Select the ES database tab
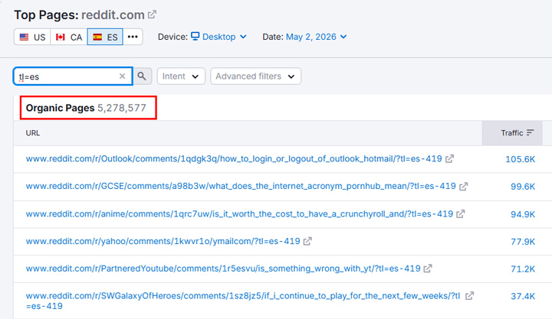This screenshot has width=552, height=319. (105, 37)
